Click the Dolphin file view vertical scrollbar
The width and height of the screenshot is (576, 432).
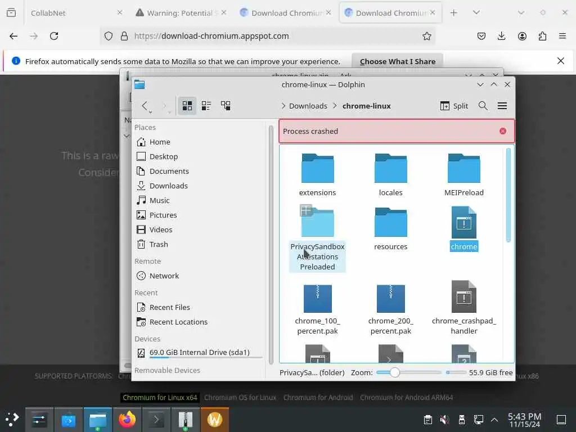tap(508, 195)
